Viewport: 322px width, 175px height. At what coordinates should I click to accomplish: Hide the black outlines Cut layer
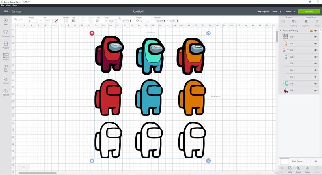click(316, 37)
